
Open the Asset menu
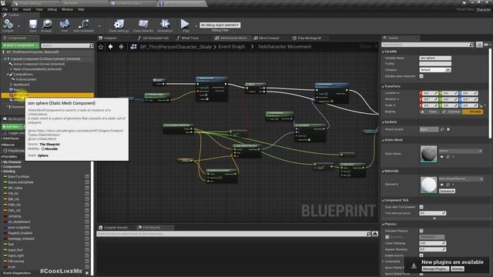27,9
